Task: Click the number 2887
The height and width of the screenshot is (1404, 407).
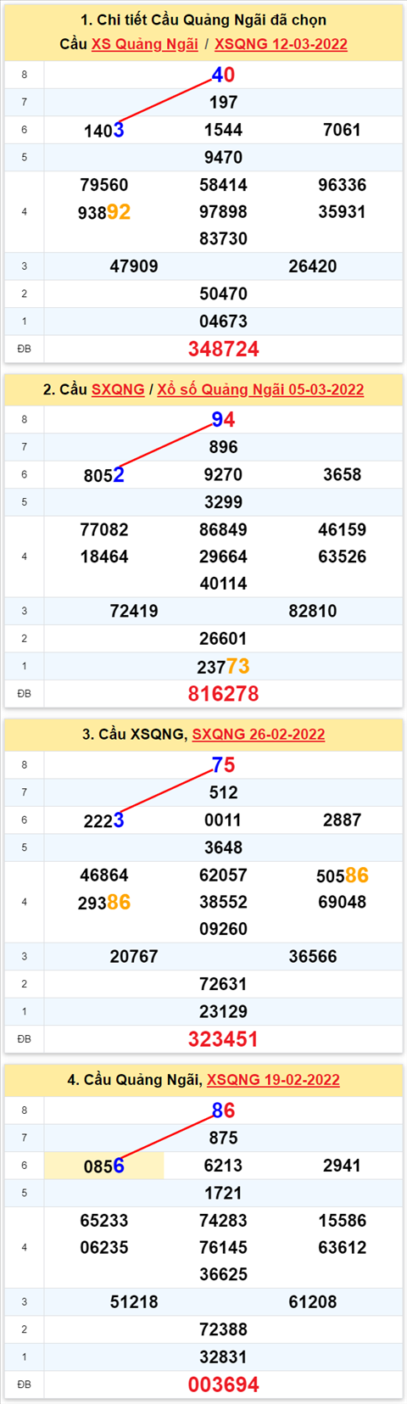Action: 343,820
